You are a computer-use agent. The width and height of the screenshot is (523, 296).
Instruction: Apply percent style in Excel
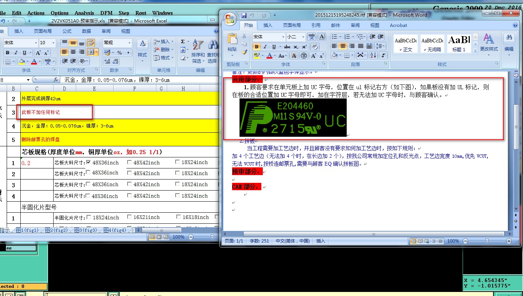(119, 53)
